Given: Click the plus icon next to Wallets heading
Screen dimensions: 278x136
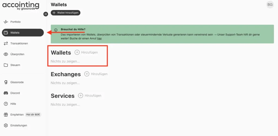Looking at the screenshot, I should tap(77, 52).
